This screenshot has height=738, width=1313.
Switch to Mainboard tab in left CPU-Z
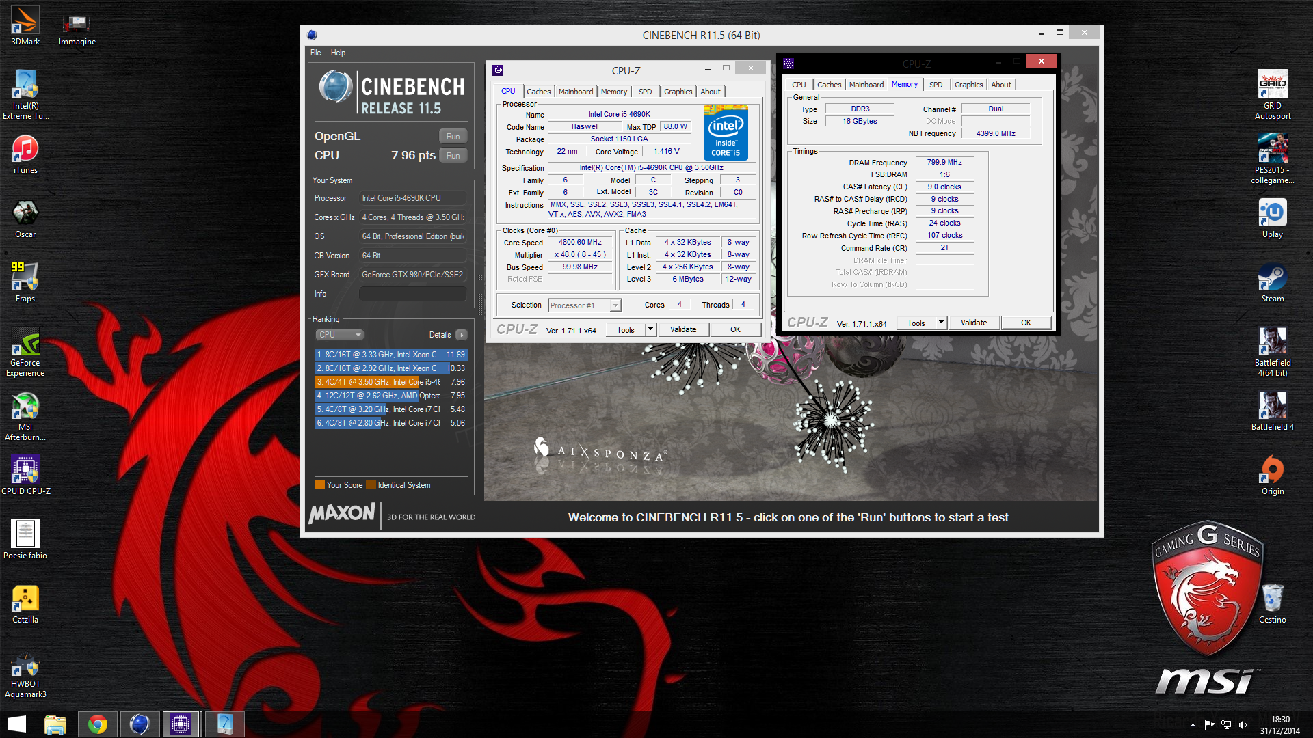(576, 92)
